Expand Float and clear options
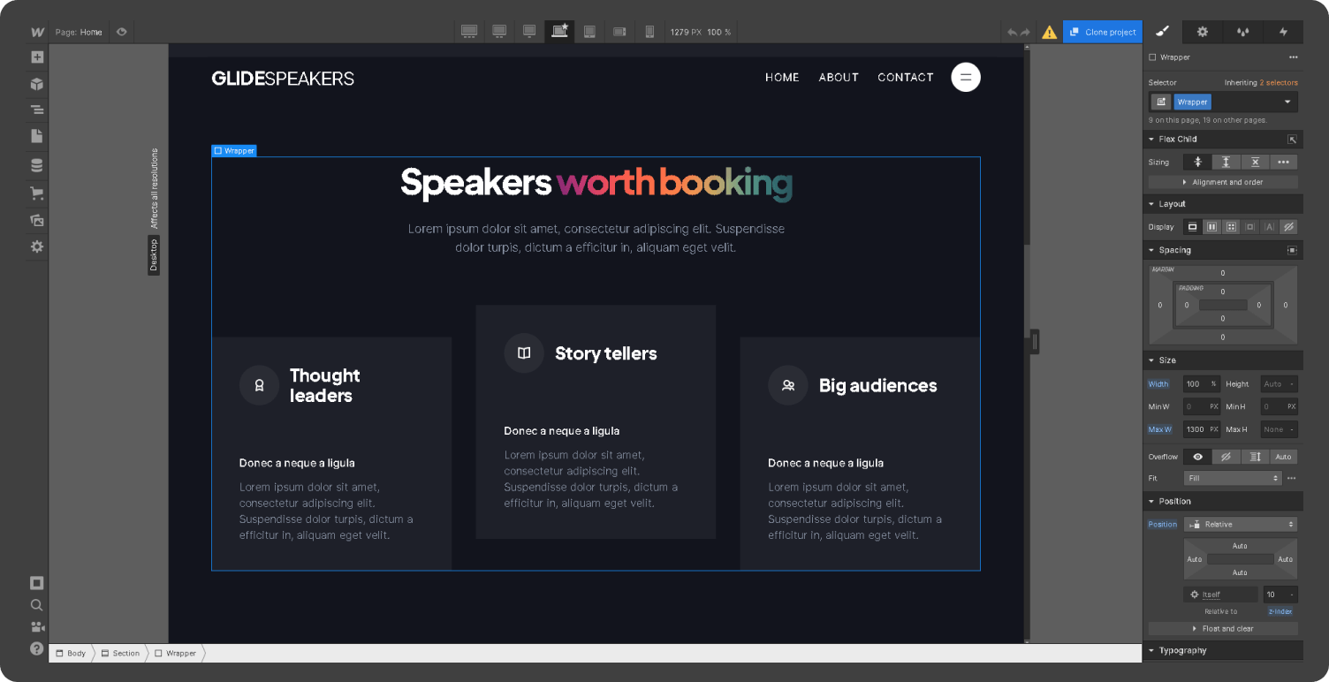 point(1223,629)
